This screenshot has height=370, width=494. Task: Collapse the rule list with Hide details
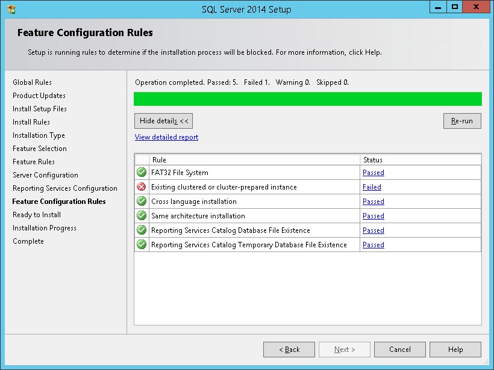(163, 121)
